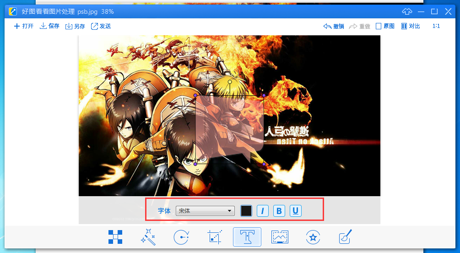
Task: Select the star sticker tool icon
Action: 313,237
